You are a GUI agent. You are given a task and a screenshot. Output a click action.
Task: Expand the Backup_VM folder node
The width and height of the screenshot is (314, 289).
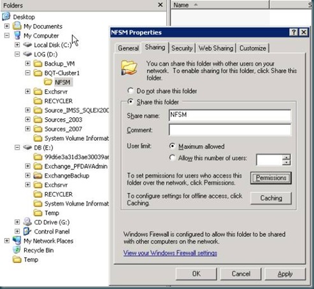[27, 64]
